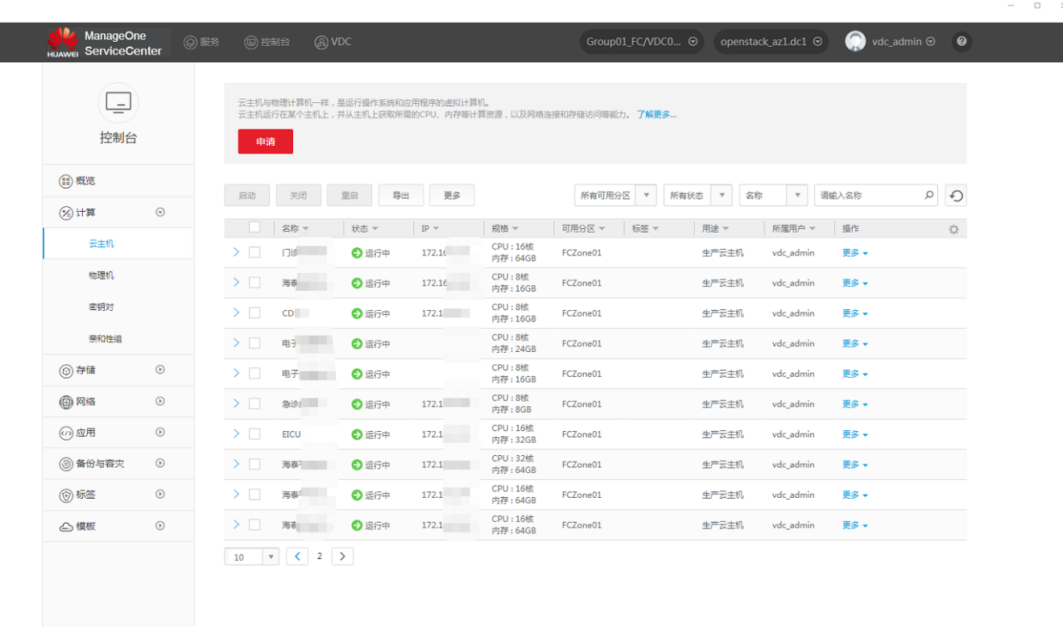Open 更多 actions for the EICU row
Screen dimensions: 1063x642
point(854,435)
